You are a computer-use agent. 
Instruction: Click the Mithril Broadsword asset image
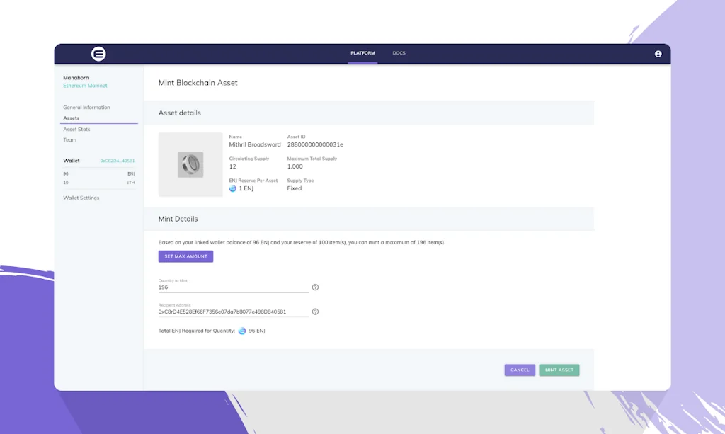[190, 164]
